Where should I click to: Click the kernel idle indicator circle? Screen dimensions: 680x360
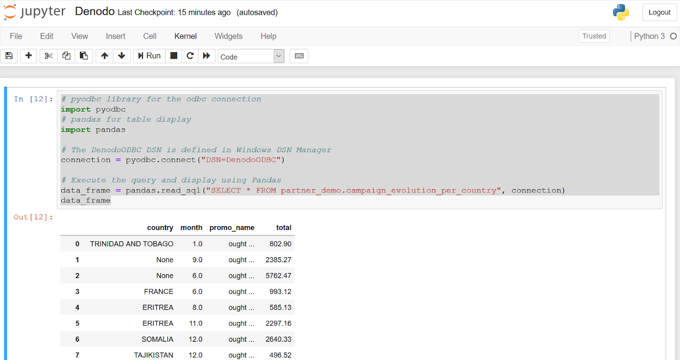coord(673,36)
